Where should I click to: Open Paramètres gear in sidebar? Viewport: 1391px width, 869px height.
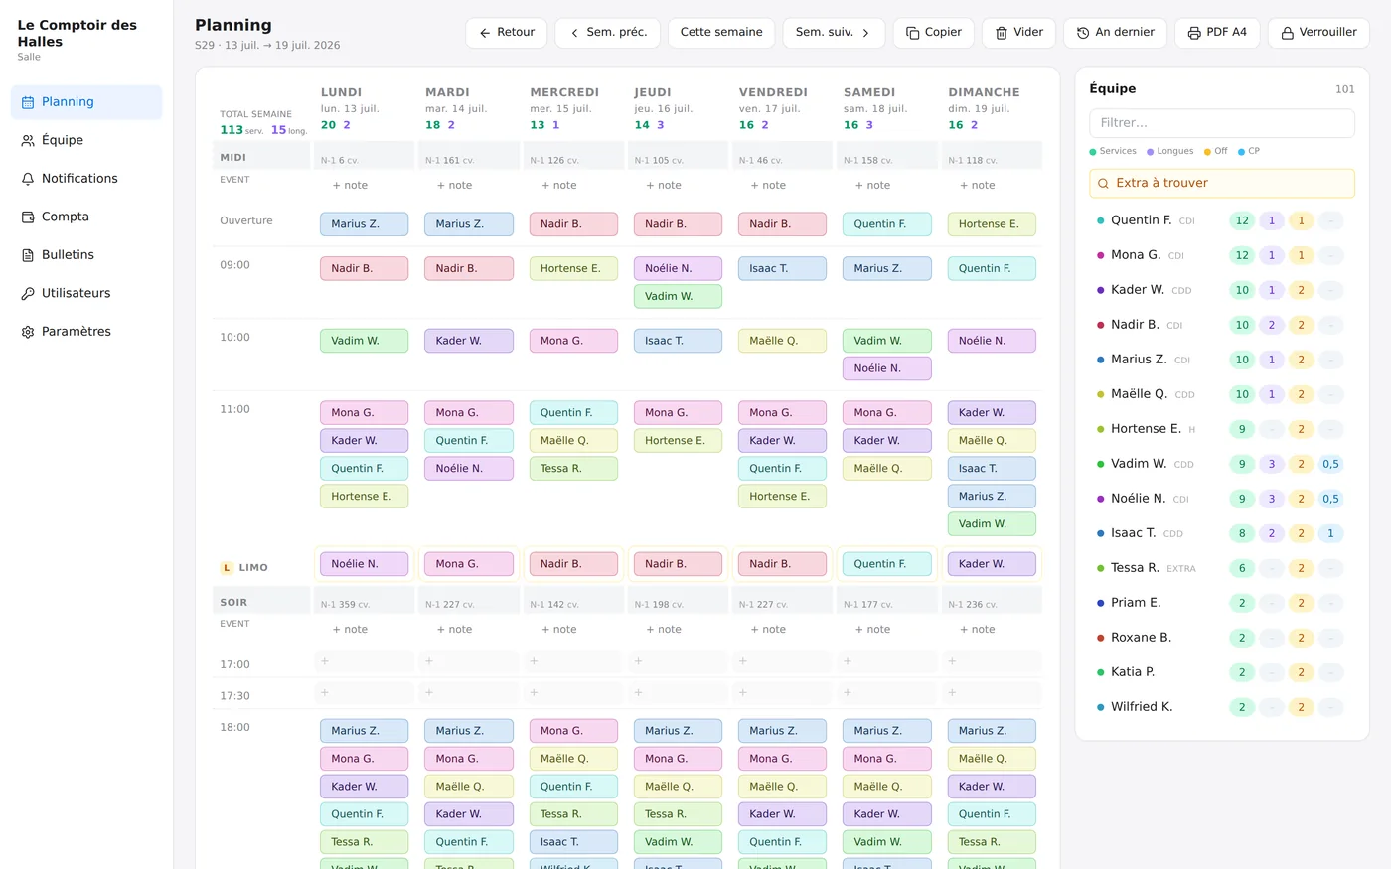(86, 332)
